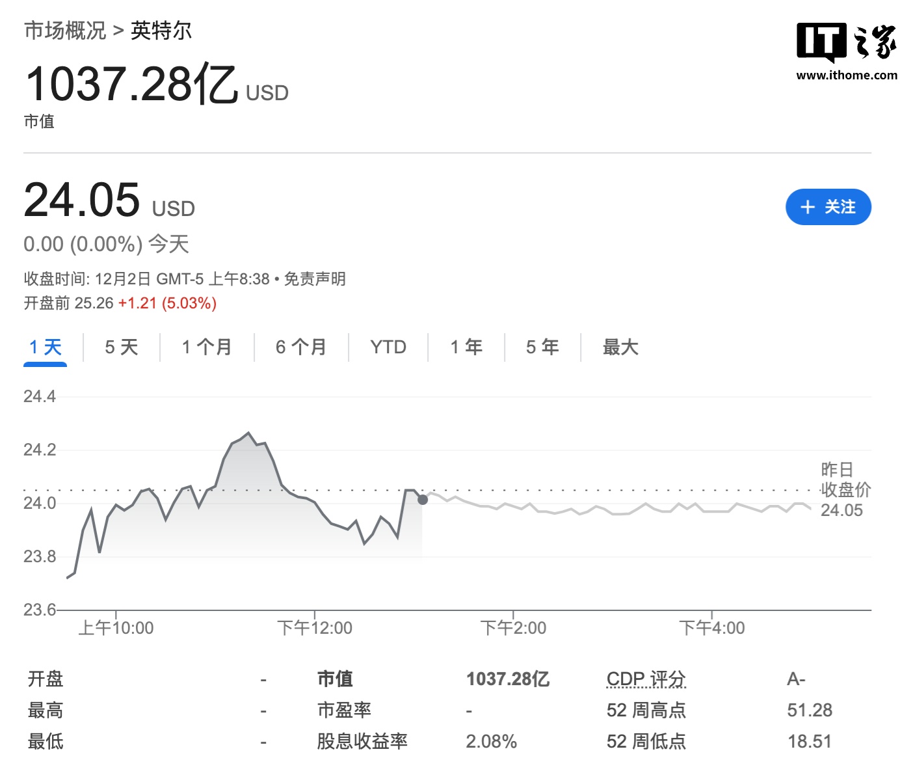Click the 52 周高点 label

646,711
